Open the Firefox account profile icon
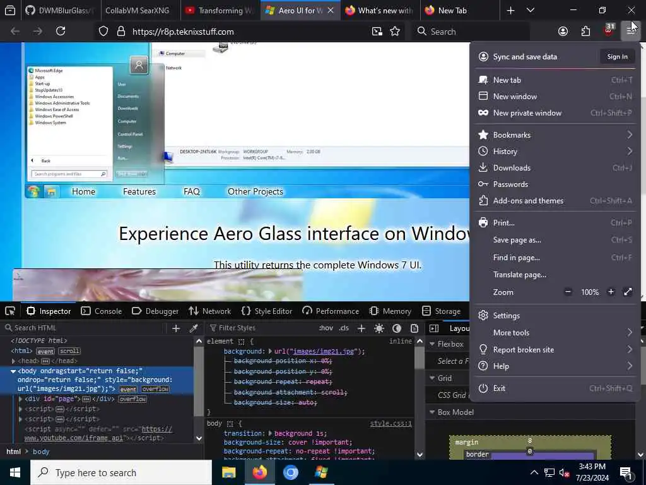This screenshot has width=646, height=485. [563, 32]
